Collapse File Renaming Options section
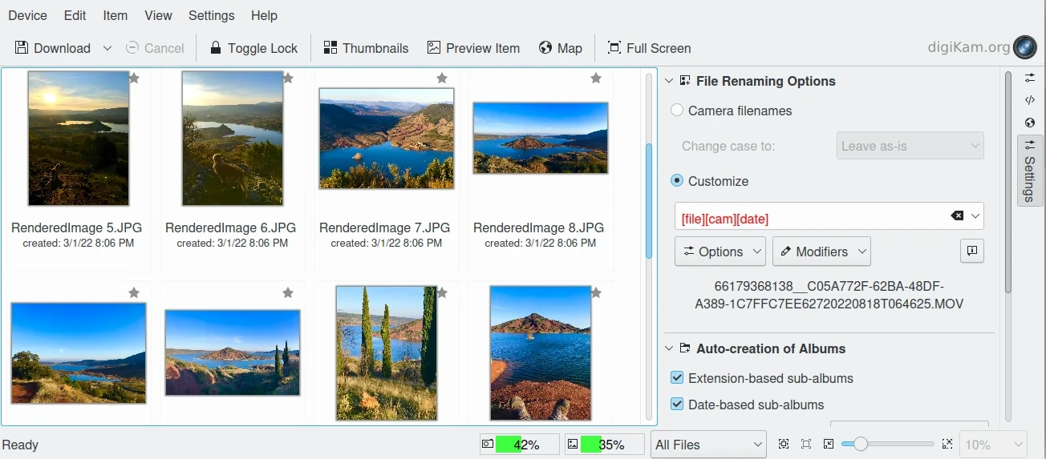1046x459 pixels. [x=669, y=81]
